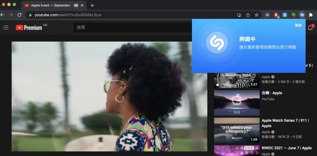Click the Shazam logo in popup
The height and width of the screenshot is (156, 317).
pos(217,42)
